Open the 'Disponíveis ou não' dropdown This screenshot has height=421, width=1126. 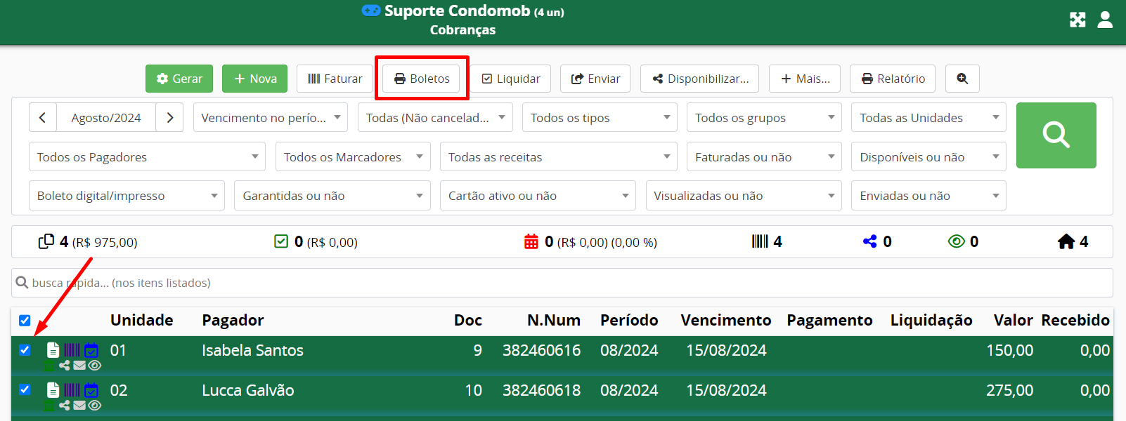point(928,157)
